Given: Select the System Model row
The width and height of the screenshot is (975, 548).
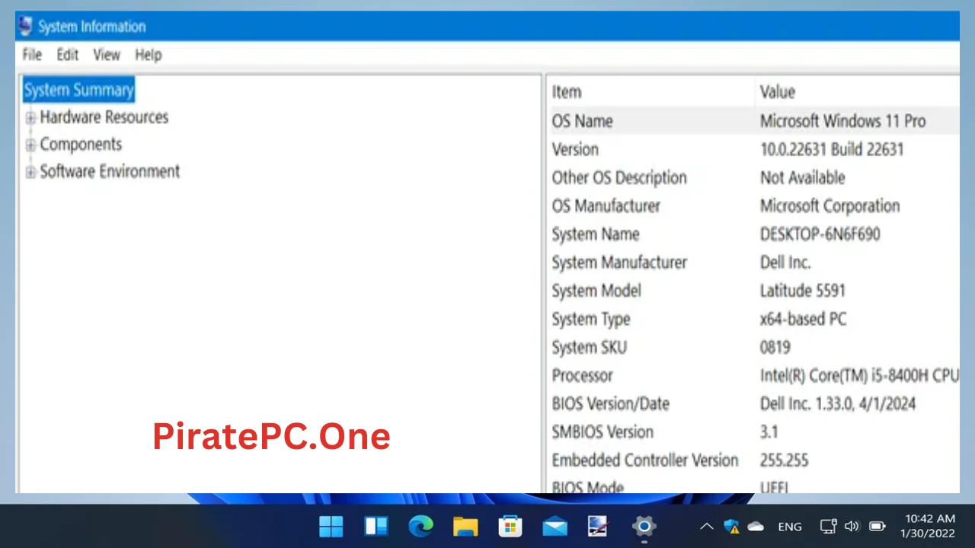Looking at the screenshot, I should pos(753,291).
